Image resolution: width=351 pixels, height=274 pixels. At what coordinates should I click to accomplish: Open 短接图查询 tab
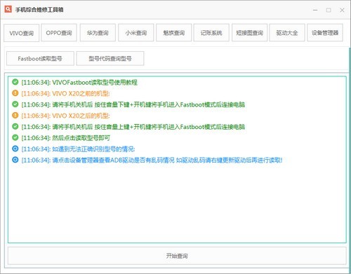[x=250, y=33]
